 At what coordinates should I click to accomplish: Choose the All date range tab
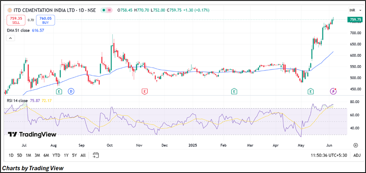pyautogui.click(x=83, y=155)
